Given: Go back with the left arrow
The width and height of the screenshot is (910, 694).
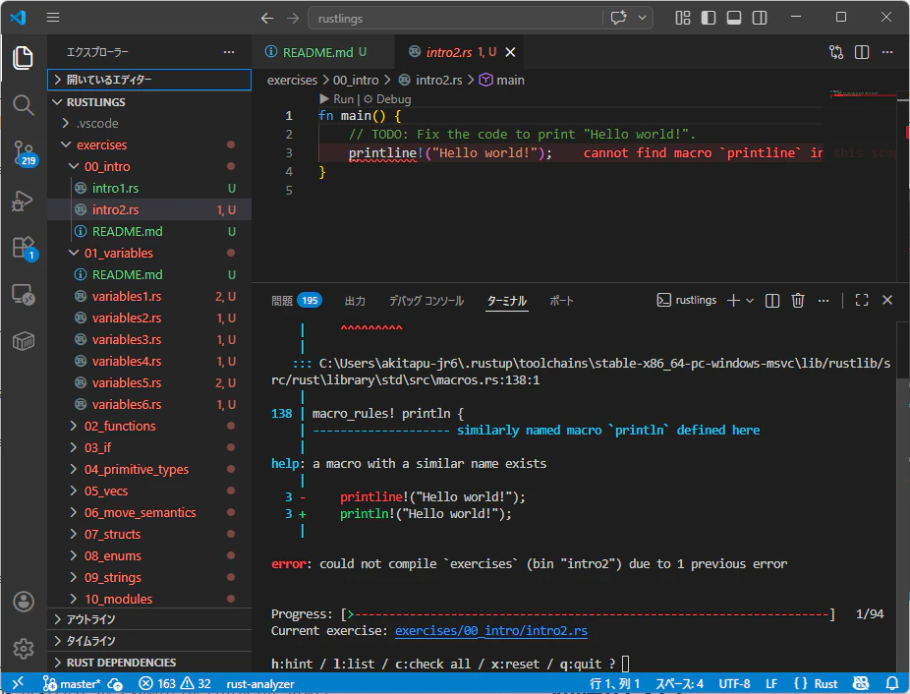Looking at the screenshot, I should pos(267,18).
